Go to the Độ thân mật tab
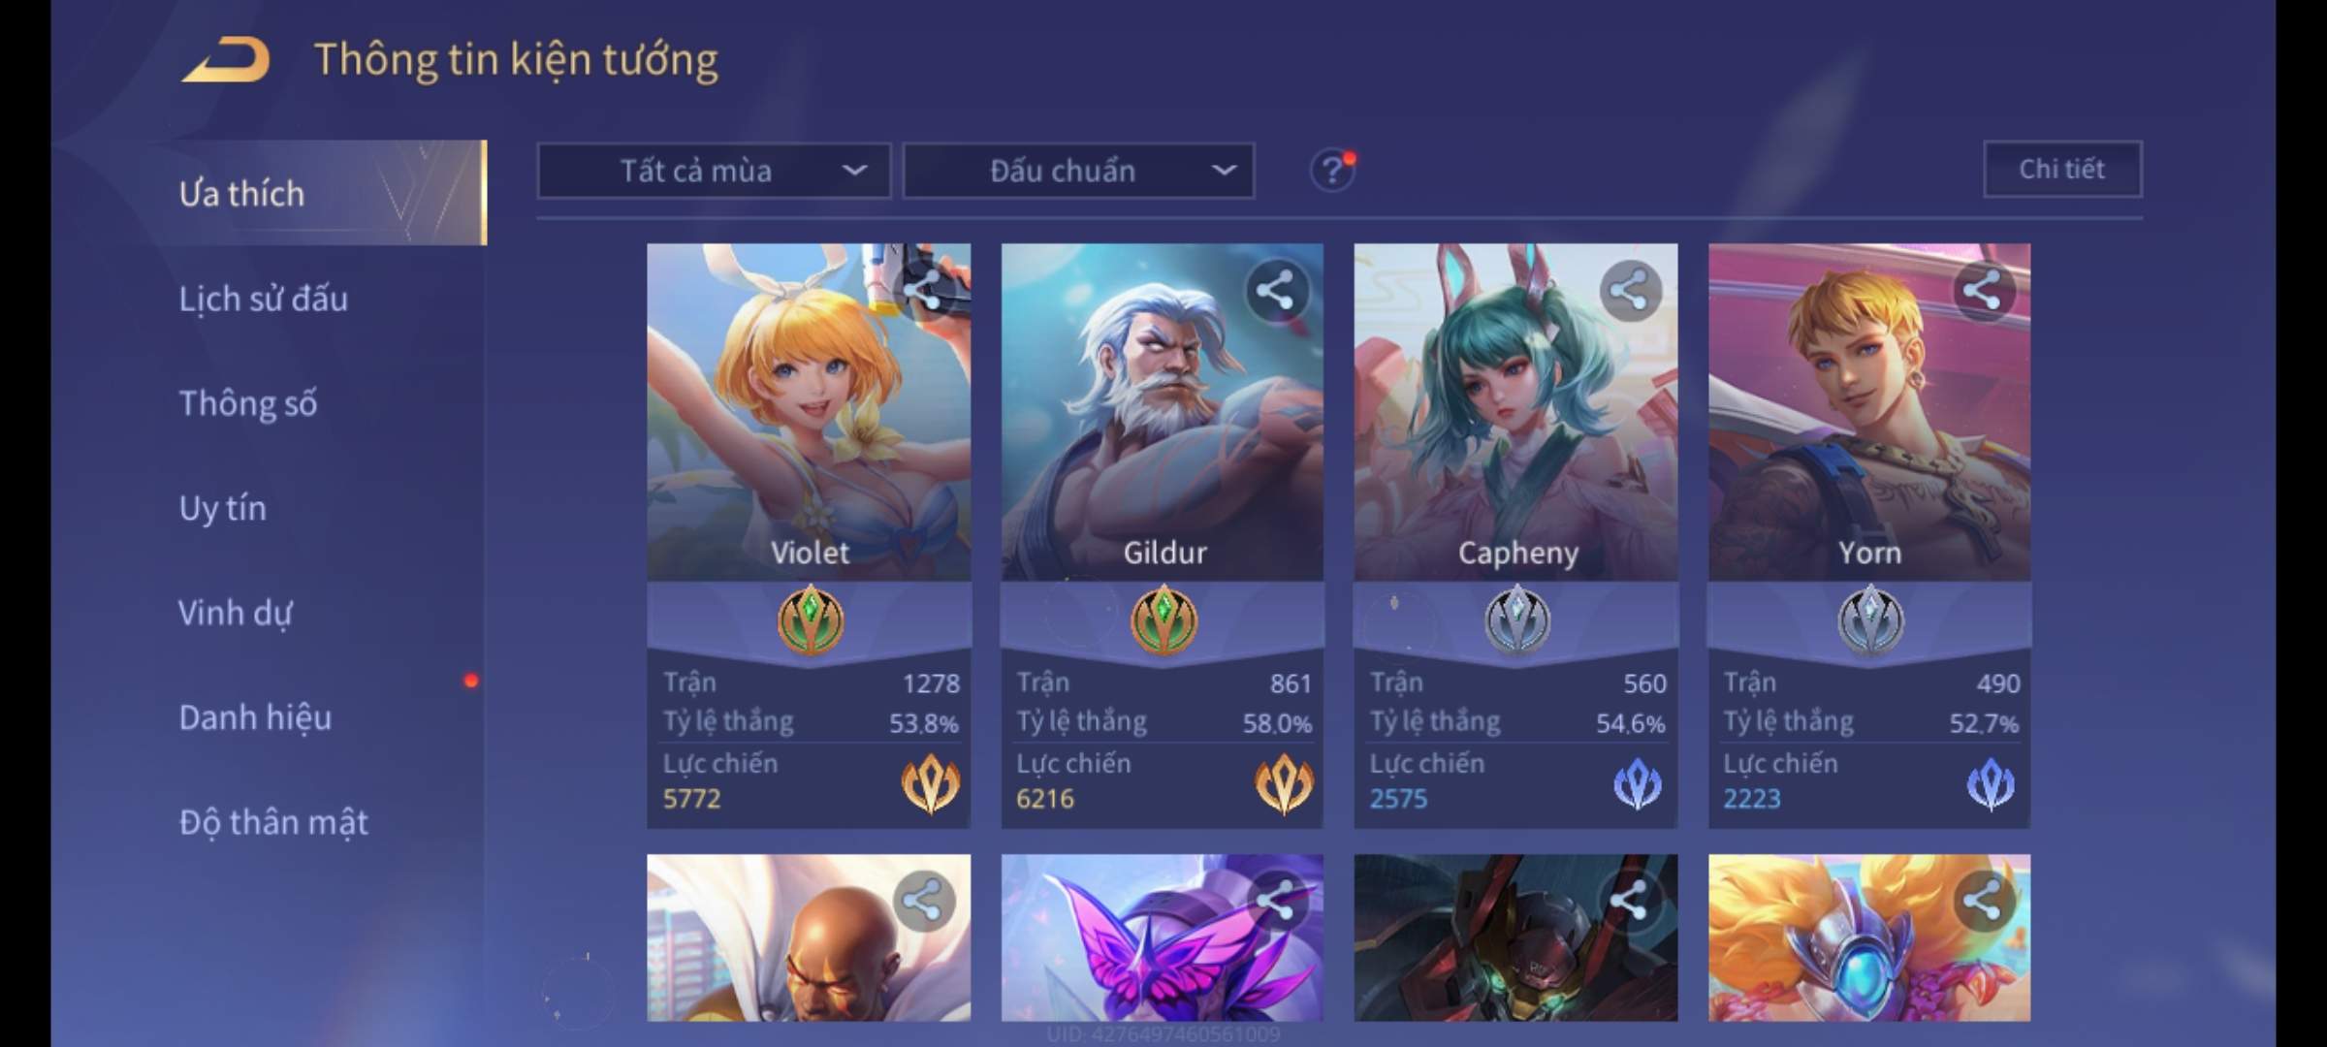This screenshot has height=1047, width=2327. [273, 822]
